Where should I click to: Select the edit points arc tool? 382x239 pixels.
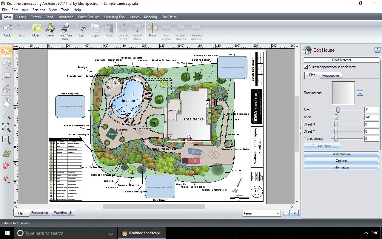point(7,89)
